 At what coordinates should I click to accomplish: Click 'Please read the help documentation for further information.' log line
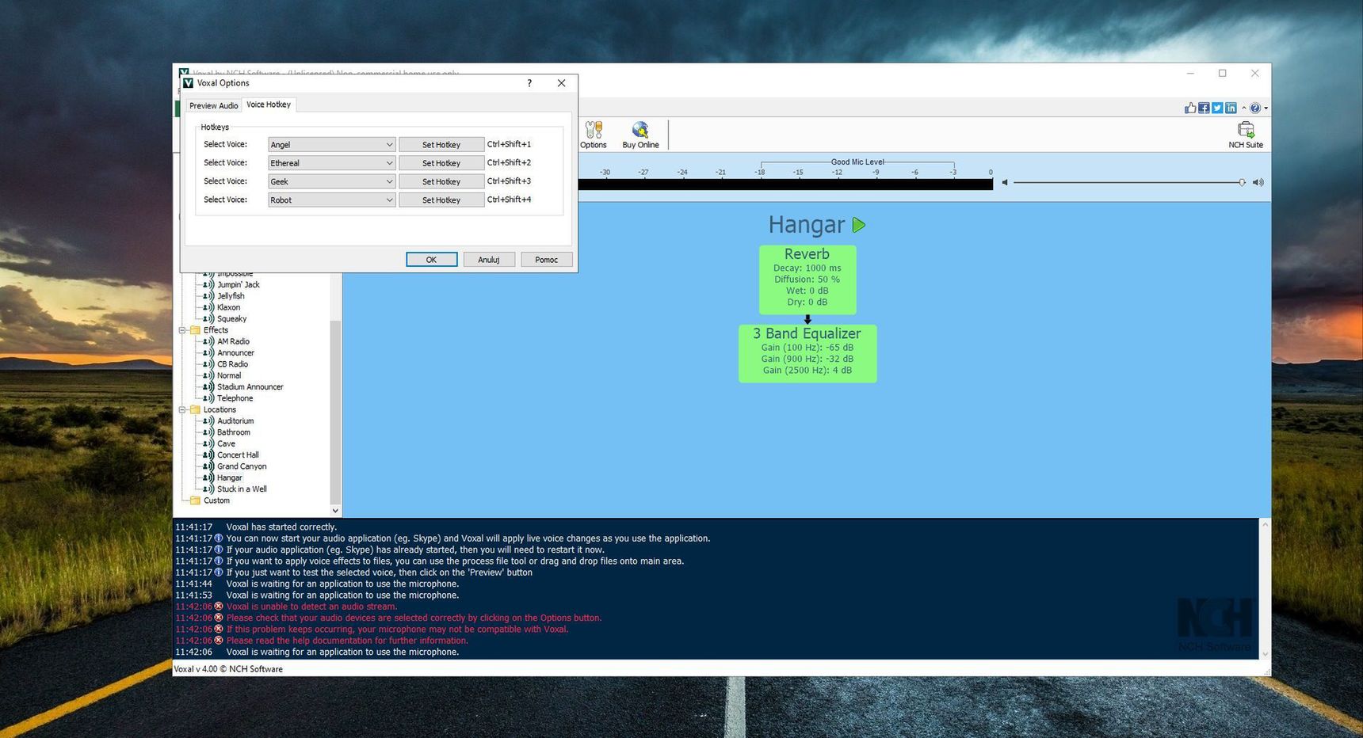(347, 641)
